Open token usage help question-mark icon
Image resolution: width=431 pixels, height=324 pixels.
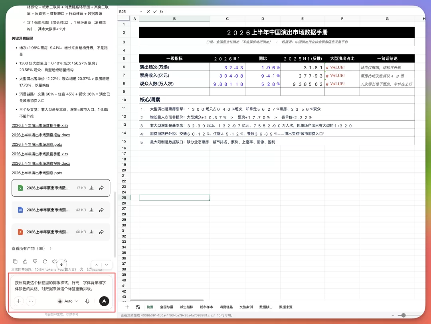[x=81, y=269]
